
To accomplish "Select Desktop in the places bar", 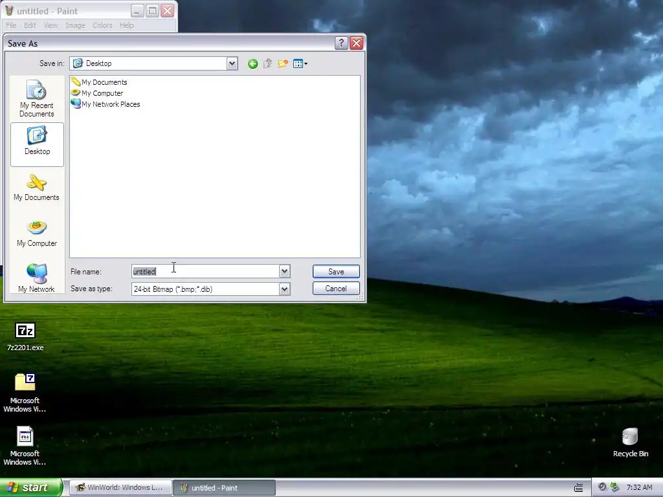I will (37, 144).
